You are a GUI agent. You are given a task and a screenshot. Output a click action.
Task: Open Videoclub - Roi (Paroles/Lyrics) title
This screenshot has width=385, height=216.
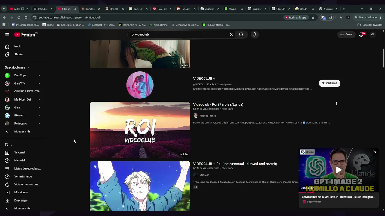point(218,104)
